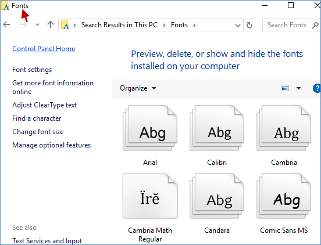Select the Cambria font family thumbnail
Screen dimensions: 321x245
coord(284,128)
